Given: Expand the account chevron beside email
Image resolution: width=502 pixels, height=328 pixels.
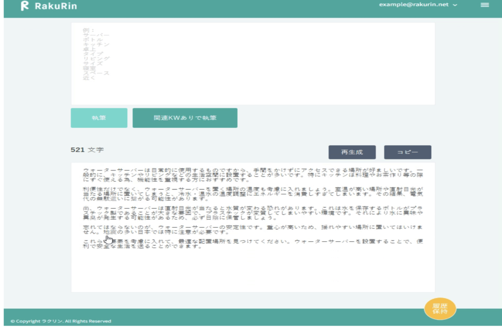Looking at the screenshot, I should 455,5.
